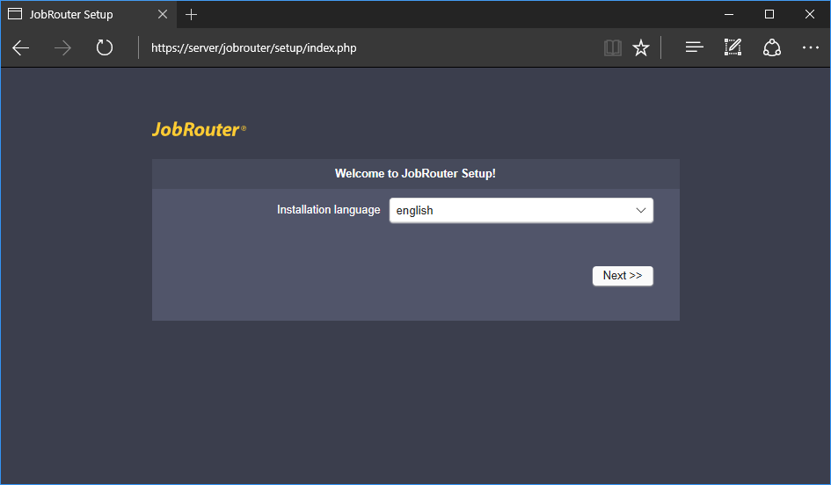831x485 pixels.
Task: Open the More actions ellipsis menu
Action: click(810, 47)
